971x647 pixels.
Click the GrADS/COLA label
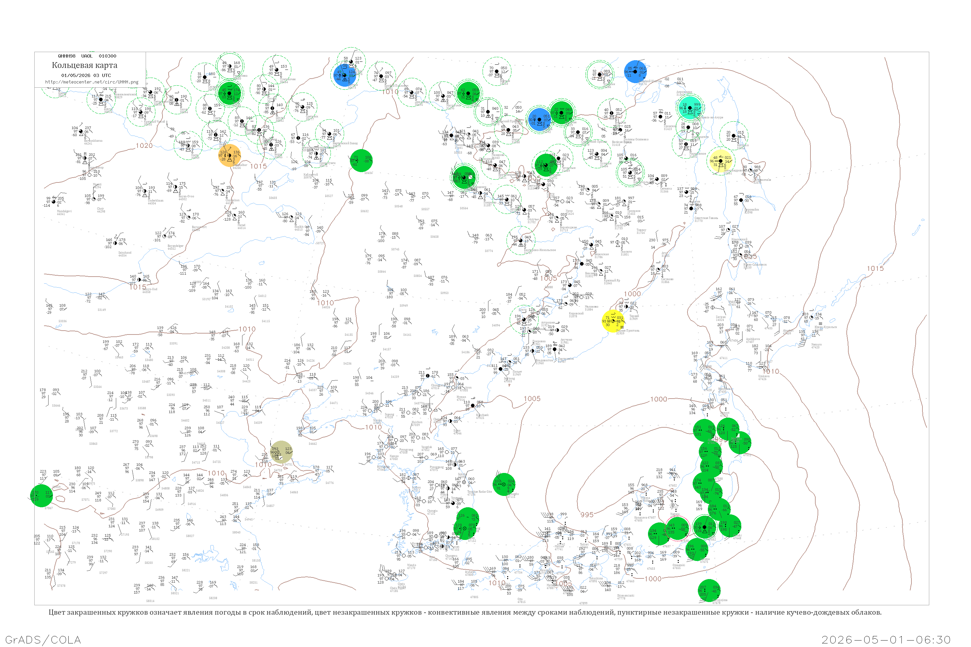coord(43,640)
